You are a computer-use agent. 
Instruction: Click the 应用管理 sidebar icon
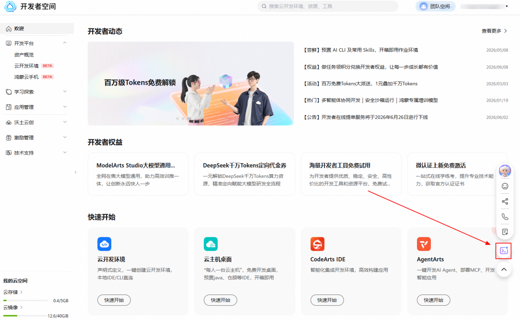[9, 107]
